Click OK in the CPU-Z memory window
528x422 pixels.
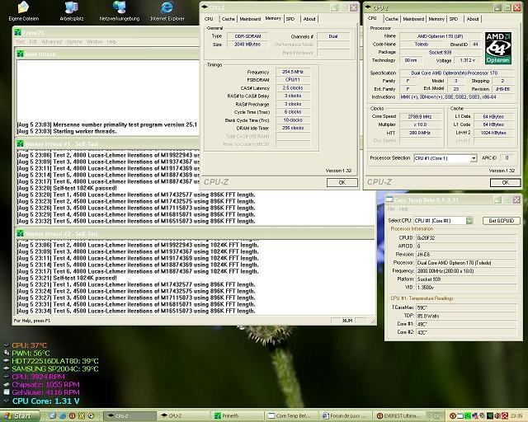pos(342,182)
